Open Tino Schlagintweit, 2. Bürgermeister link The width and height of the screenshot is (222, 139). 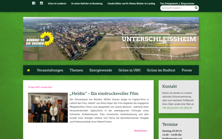(x=177, y=4)
